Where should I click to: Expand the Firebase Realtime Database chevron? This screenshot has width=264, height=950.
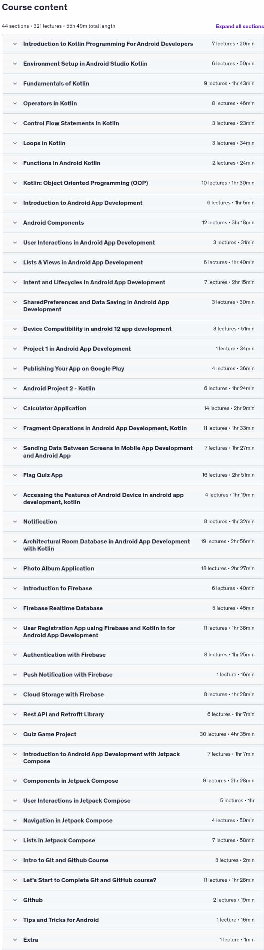15,608
